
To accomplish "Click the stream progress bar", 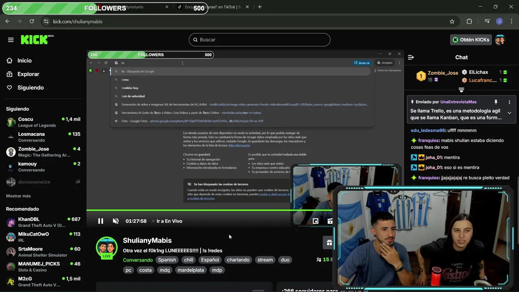I will (x=210, y=210).
